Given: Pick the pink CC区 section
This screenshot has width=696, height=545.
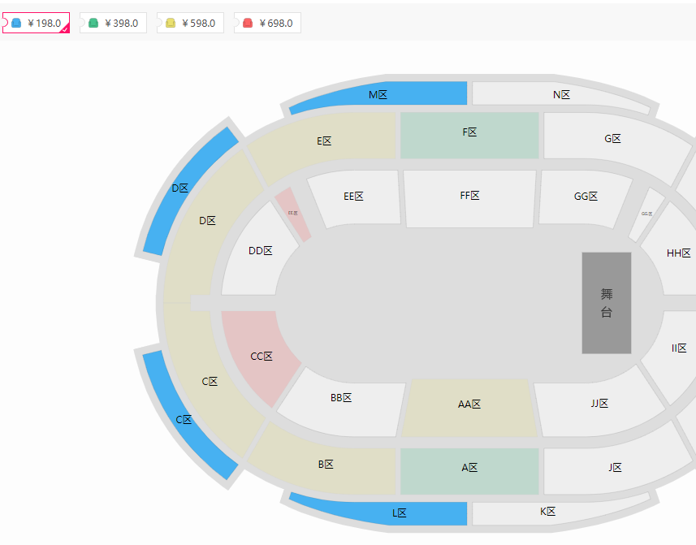Looking at the screenshot, I should pyautogui.click(x=260, y=357).
